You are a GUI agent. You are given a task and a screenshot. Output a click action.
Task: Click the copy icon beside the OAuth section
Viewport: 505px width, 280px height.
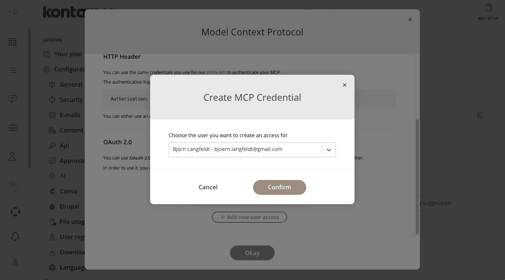[x=480, y=115]
